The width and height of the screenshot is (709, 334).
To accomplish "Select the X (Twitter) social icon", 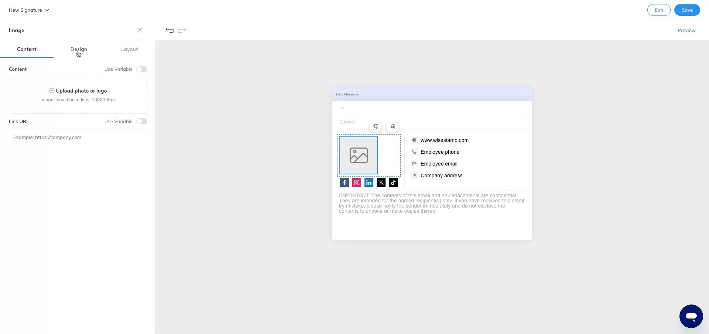I will pos(381,182).
